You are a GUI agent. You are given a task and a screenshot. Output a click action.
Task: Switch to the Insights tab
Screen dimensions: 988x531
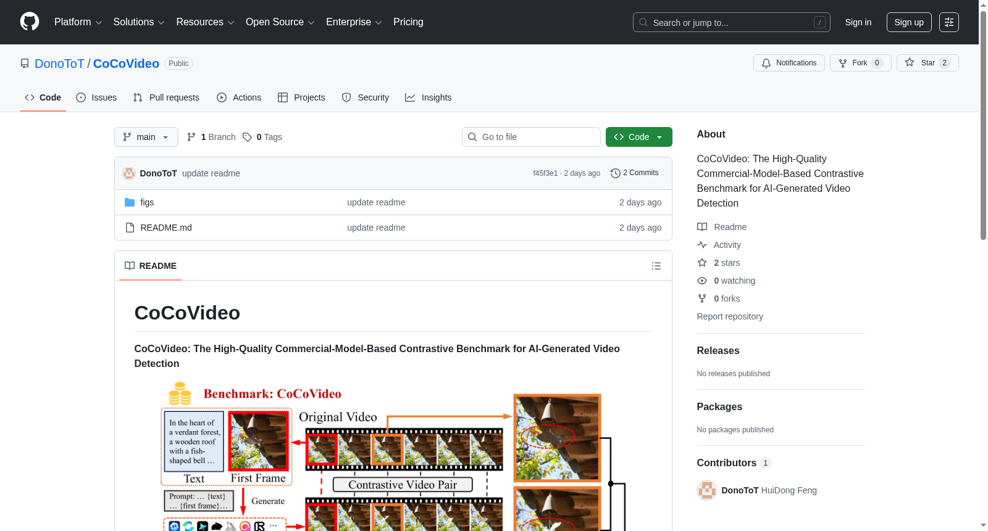(x=429, y=97)
